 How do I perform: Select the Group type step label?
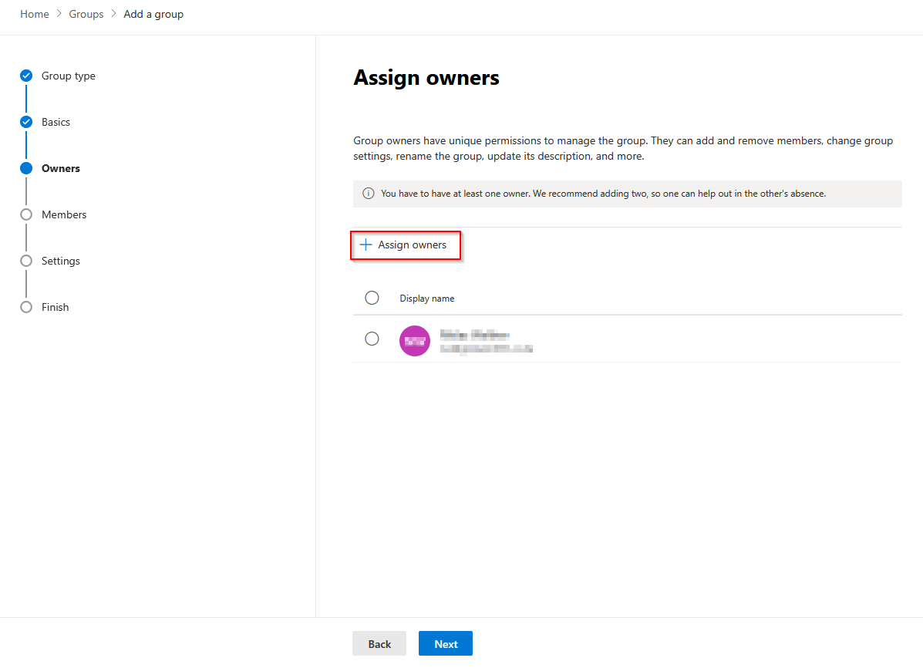pyautogui.click(x=69, y=76)
